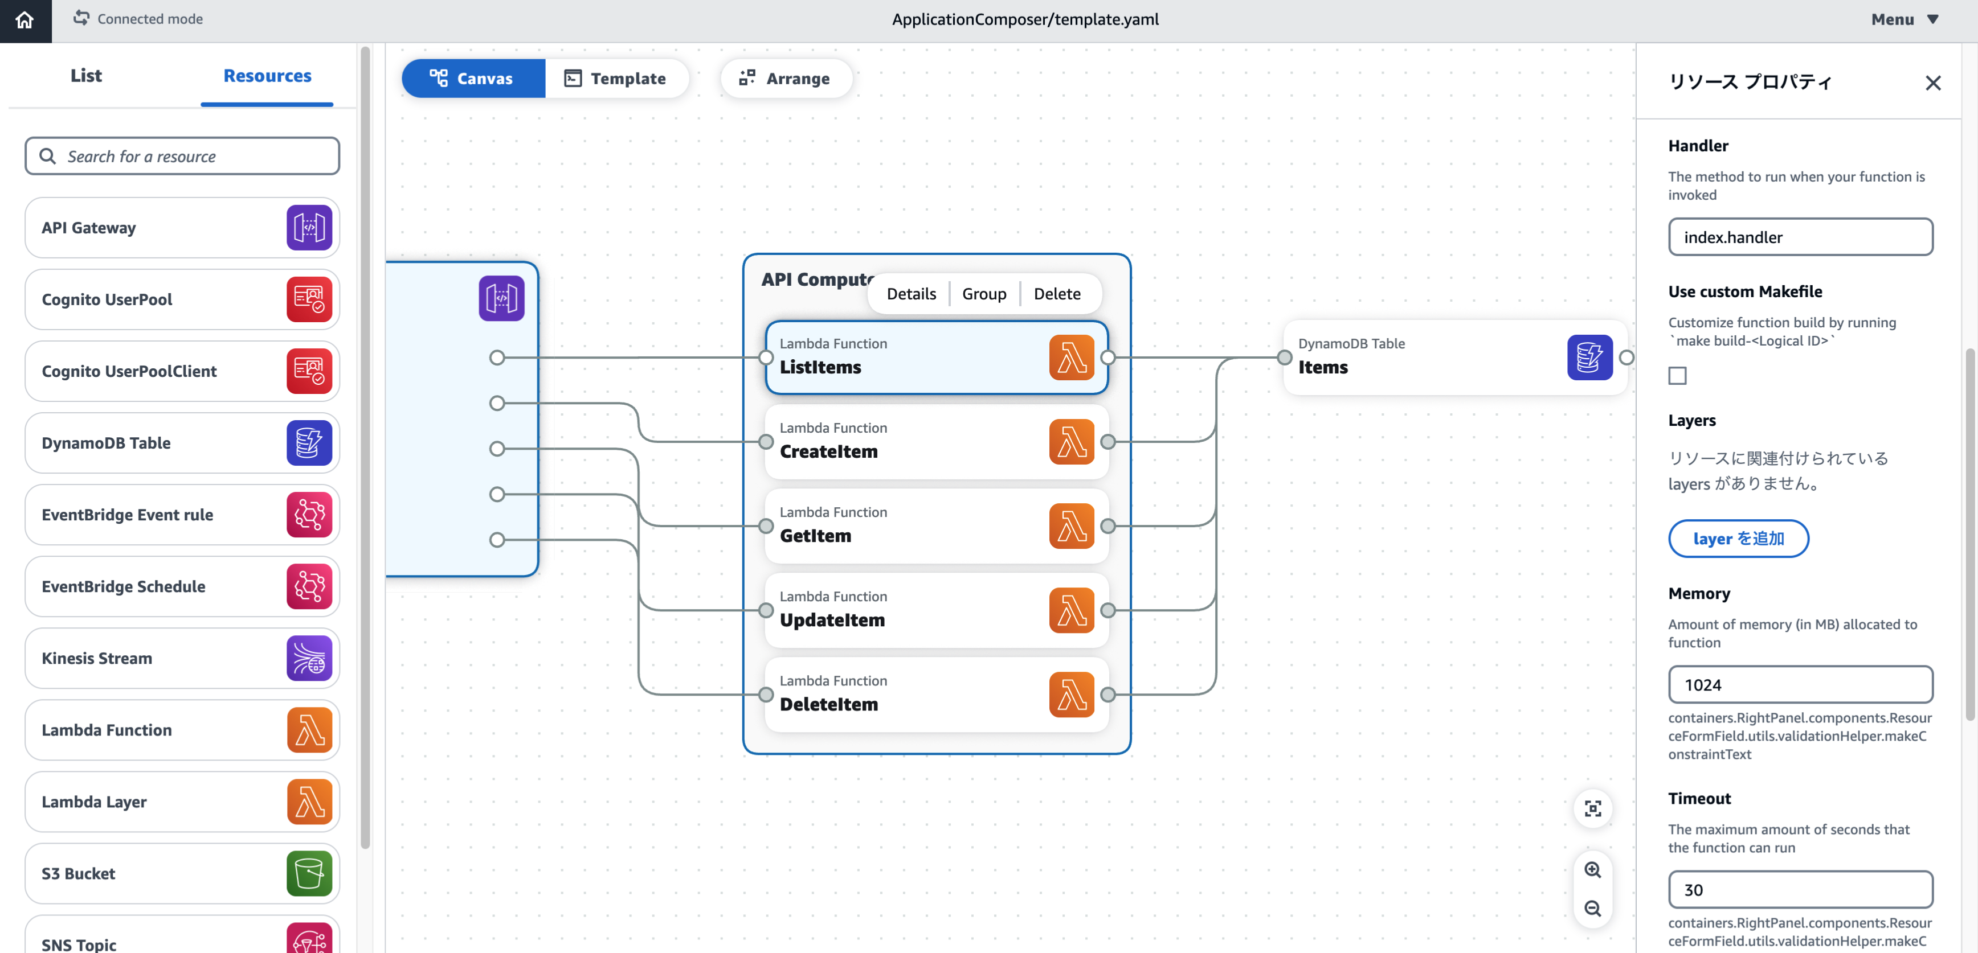
Task: Click the properties panel scrollbar
Action: pyautogui.click(x=1971, y=535)
